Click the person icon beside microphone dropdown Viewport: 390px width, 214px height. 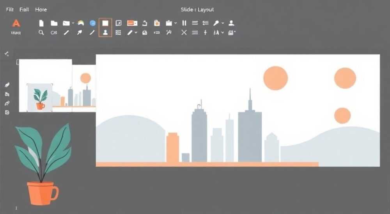pyautogui.click(x=231, y=23)
